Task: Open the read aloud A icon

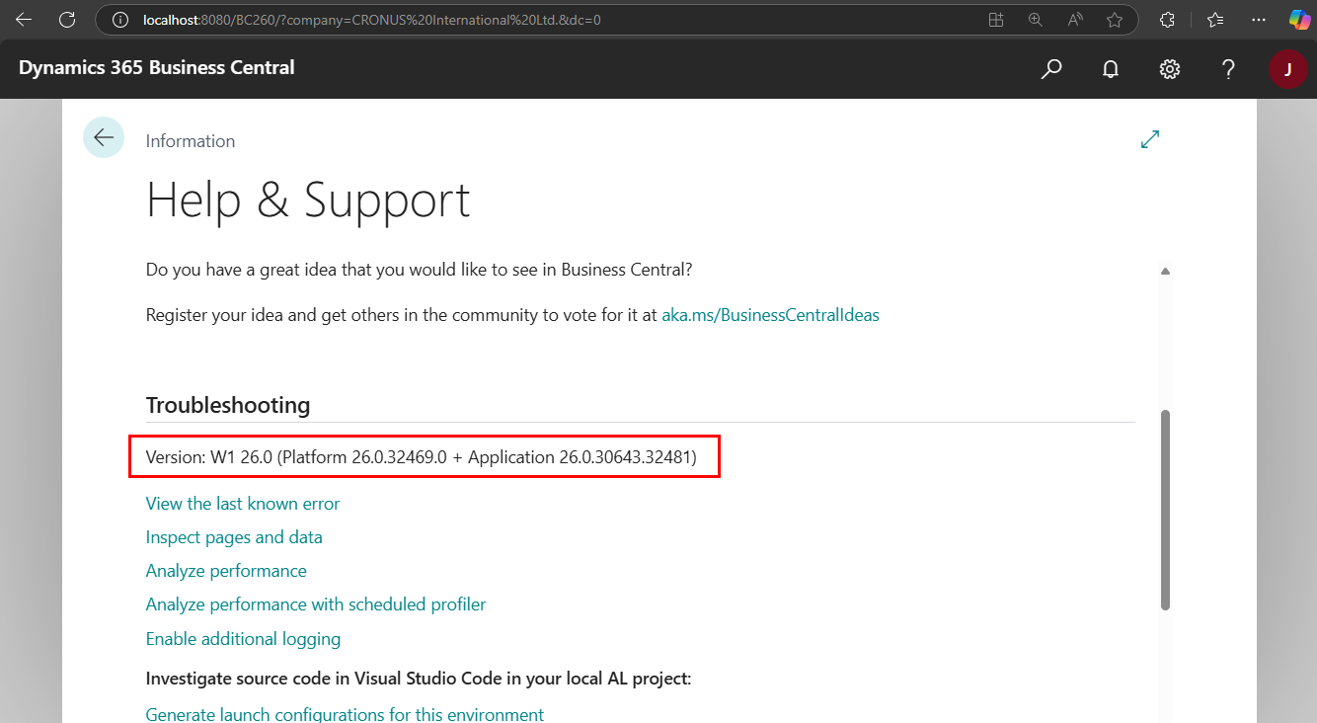Action: pos(1074,19)
